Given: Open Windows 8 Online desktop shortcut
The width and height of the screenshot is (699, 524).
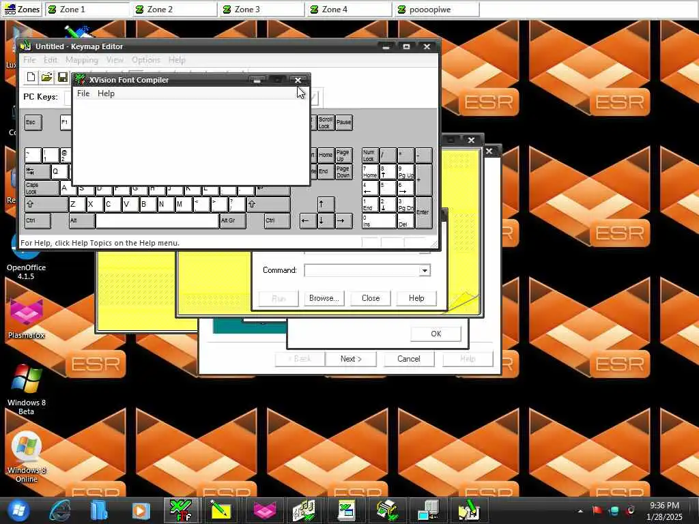Looking at the screenshot, I should [27, 456].
